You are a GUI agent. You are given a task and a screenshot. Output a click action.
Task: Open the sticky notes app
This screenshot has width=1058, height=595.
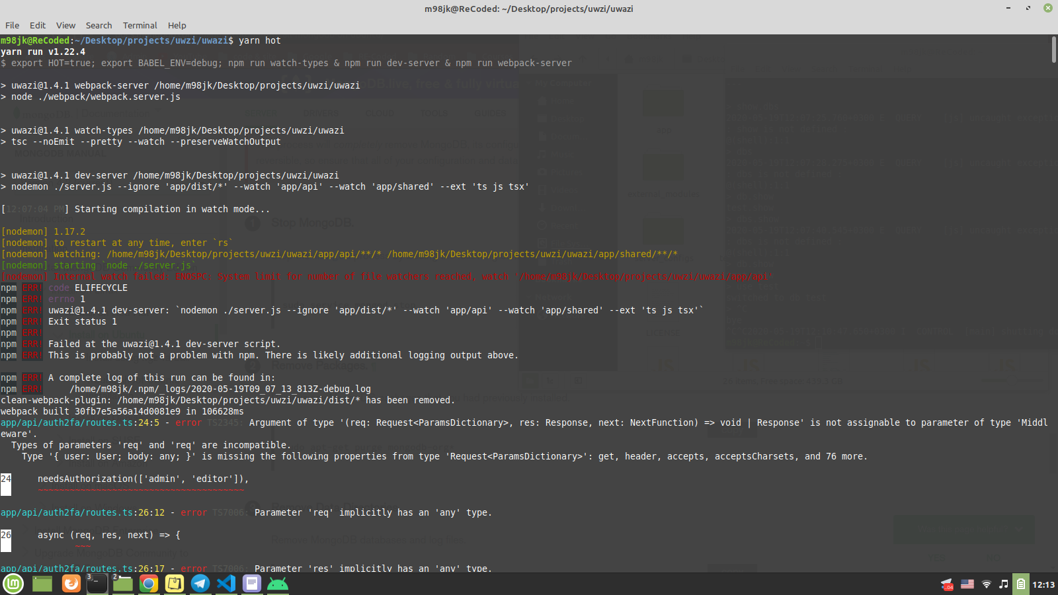coord(175,584)
